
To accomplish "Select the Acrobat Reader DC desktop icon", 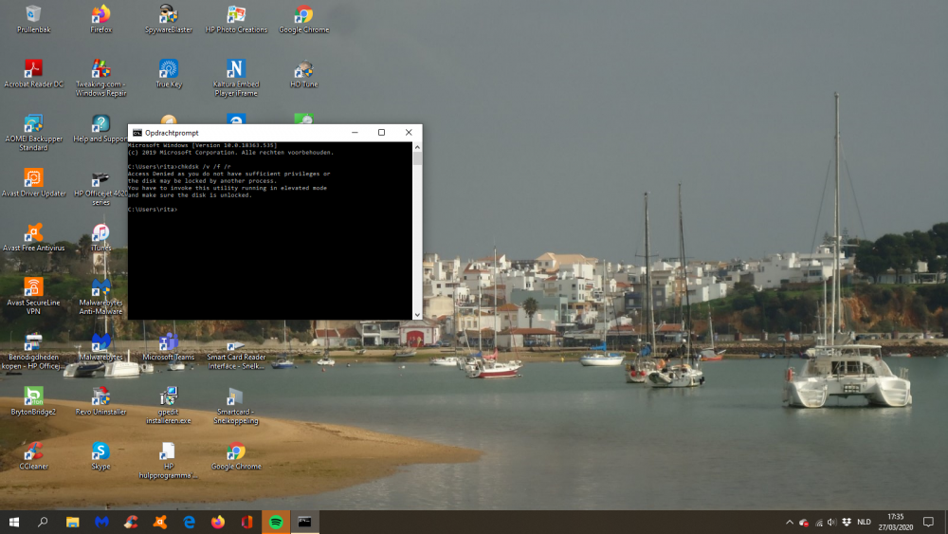I will (33, 70).
